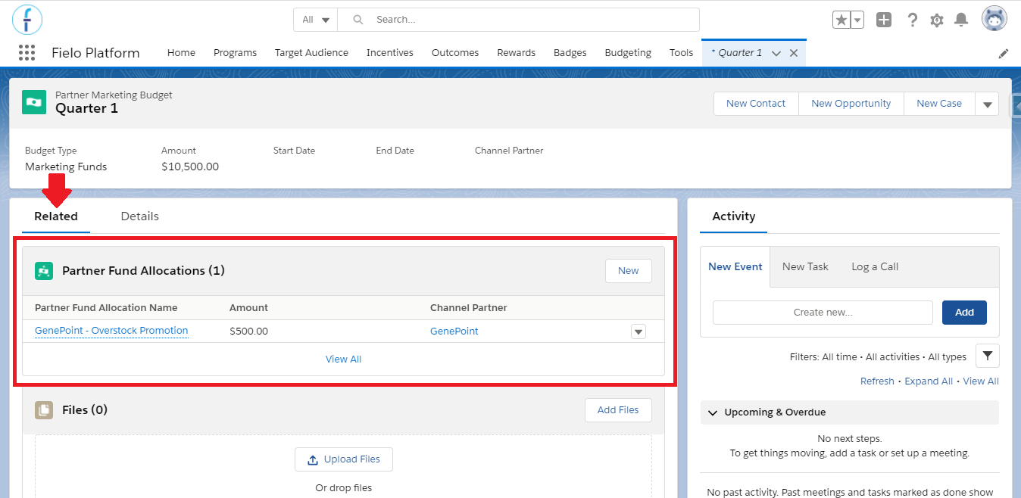Click the Files related list icon
Screen dimensions: 1021x498
pyautogui.click(x=44, y=409)
